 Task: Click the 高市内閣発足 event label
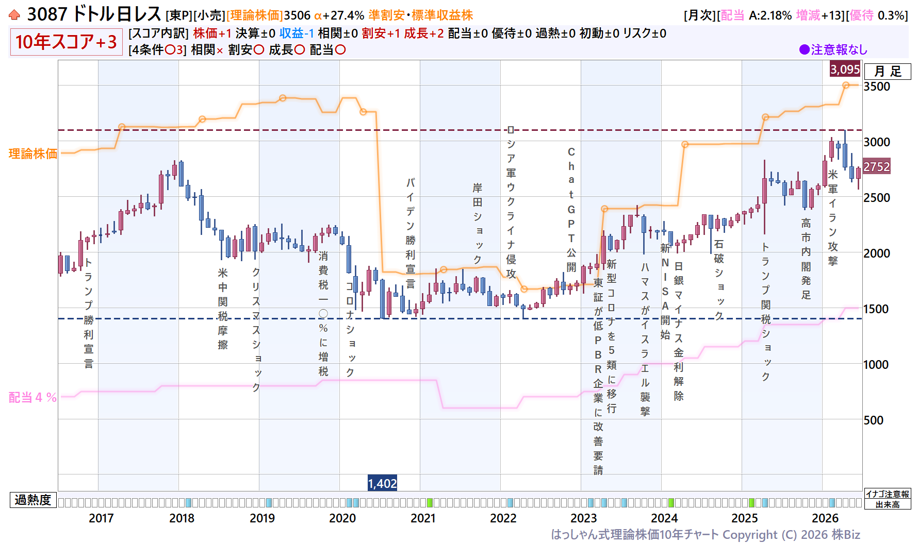(x=806, y=259)
